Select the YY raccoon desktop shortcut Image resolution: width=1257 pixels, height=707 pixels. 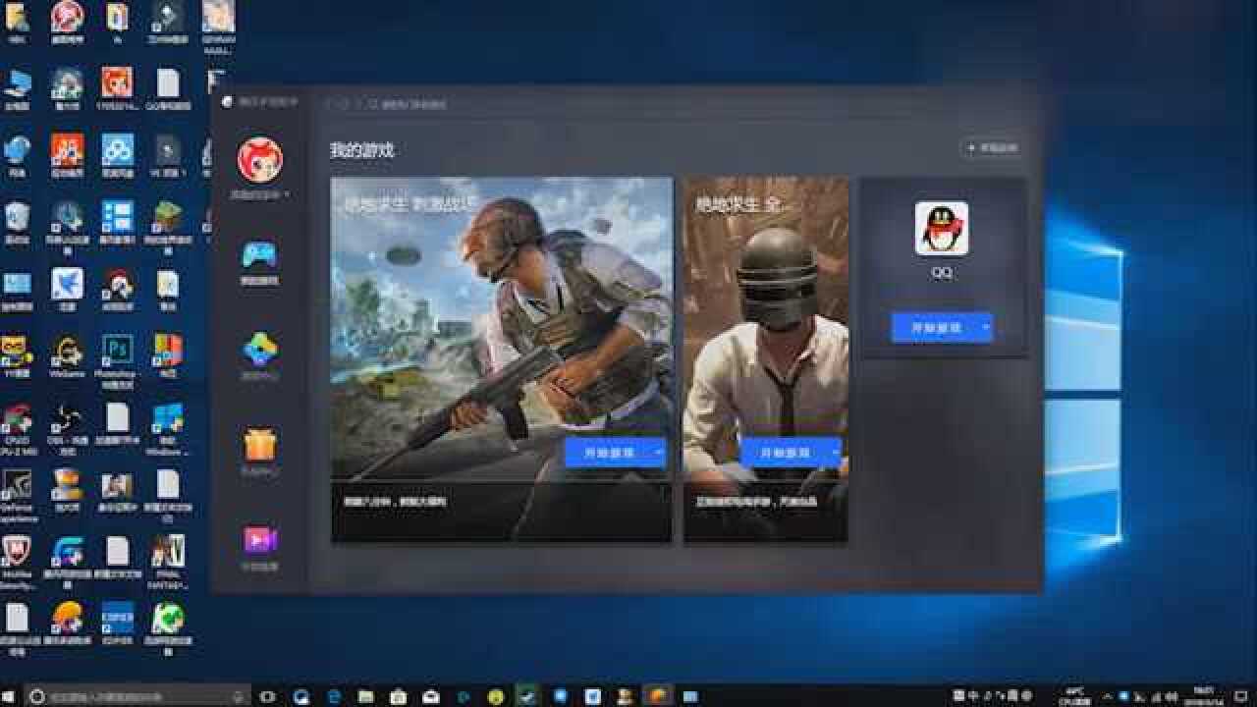pyautogui.click(x=17, y=356)
